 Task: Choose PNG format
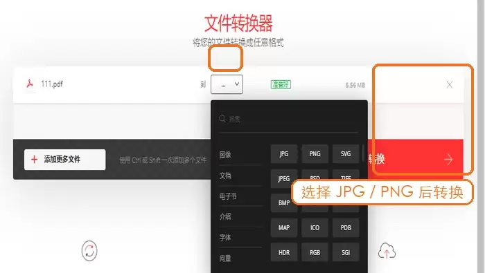tap(315, 153)
